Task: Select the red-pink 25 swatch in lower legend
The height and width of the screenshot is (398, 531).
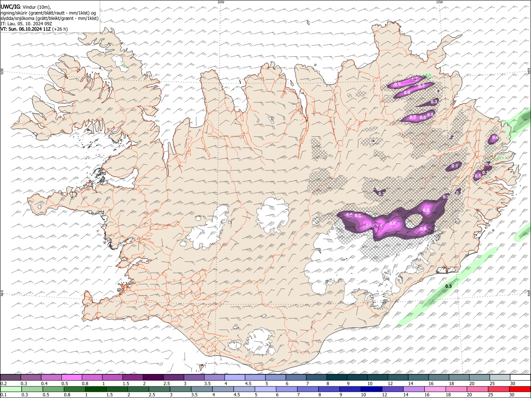Action: (498, 389)
